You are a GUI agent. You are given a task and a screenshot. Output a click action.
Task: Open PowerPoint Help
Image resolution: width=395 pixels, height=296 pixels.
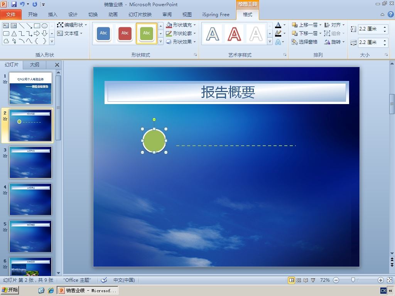pos(390,14)
